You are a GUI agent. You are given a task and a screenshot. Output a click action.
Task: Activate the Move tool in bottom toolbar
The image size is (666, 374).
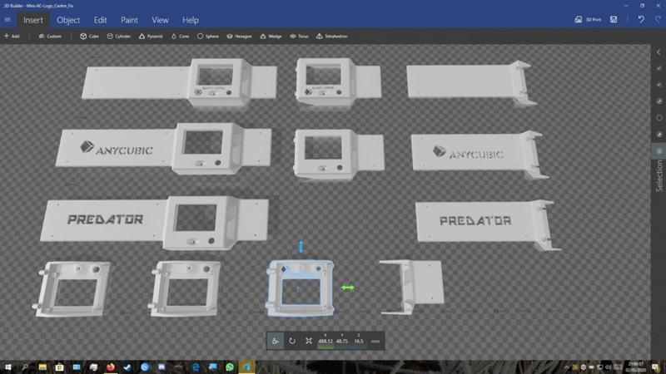point(276,341)
